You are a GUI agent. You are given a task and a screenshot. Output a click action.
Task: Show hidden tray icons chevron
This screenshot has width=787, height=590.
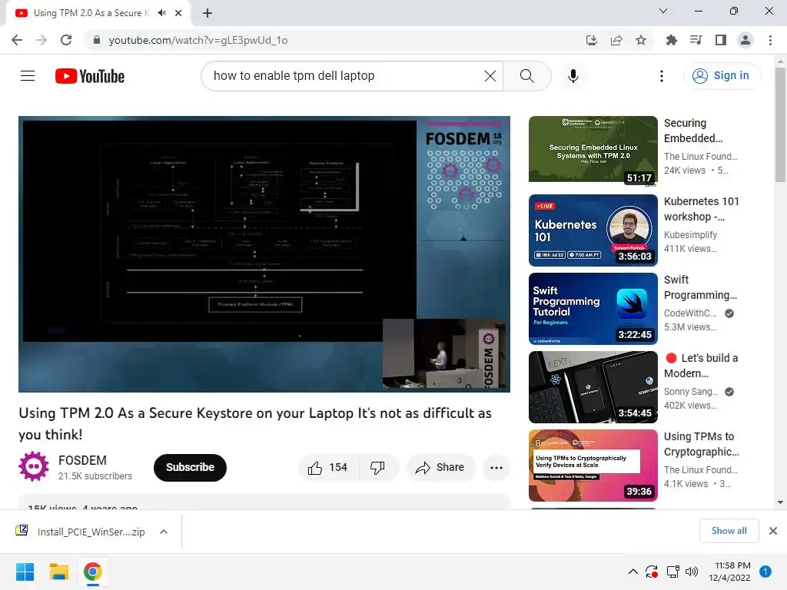tap(633, 572)
